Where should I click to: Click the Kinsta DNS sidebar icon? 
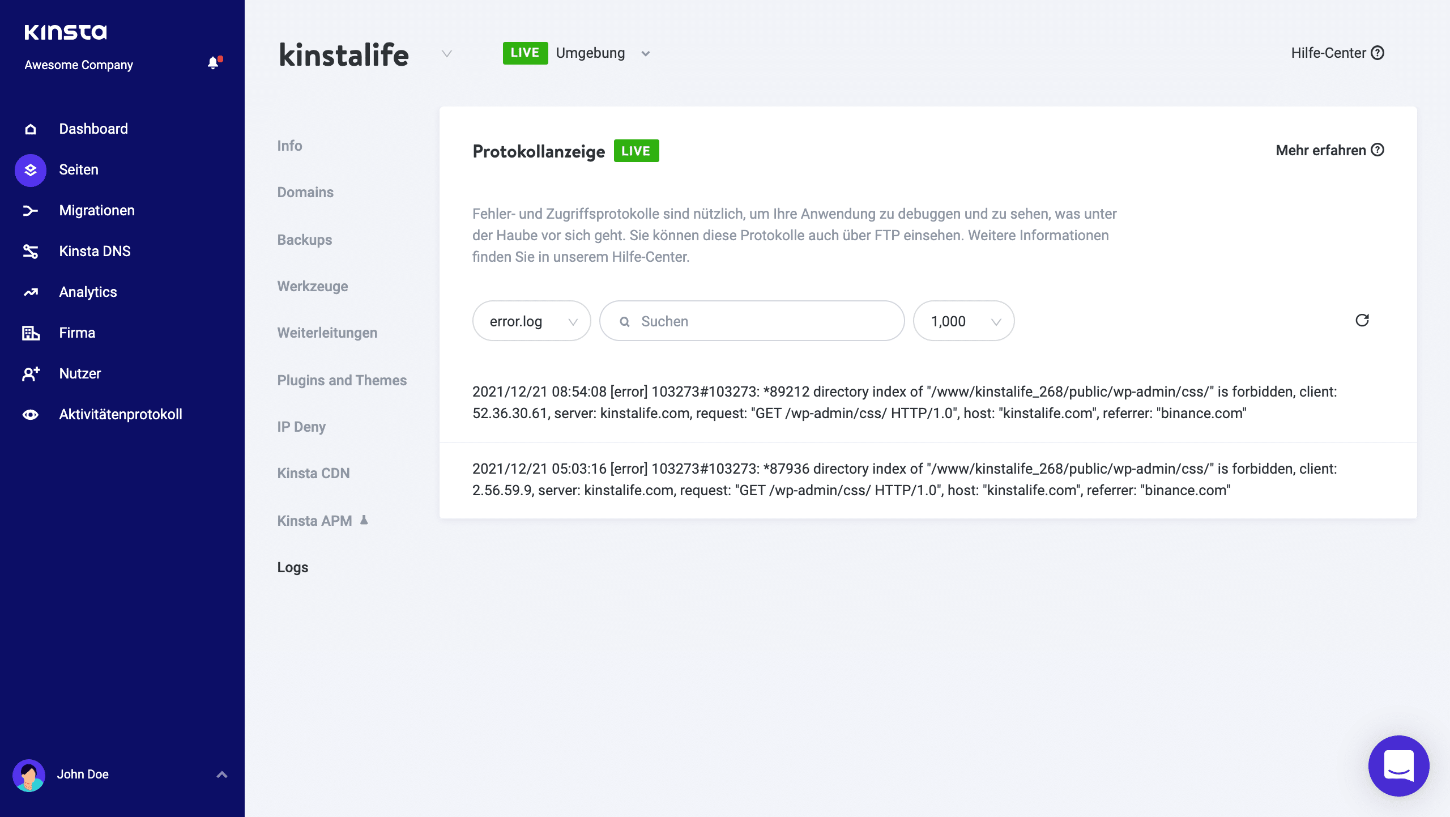[29, 251]
